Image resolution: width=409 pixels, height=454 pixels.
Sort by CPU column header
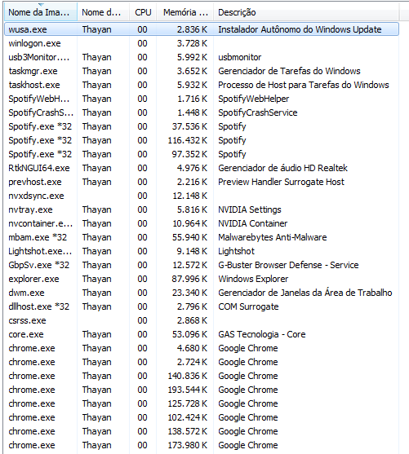(x=143, y=12)
